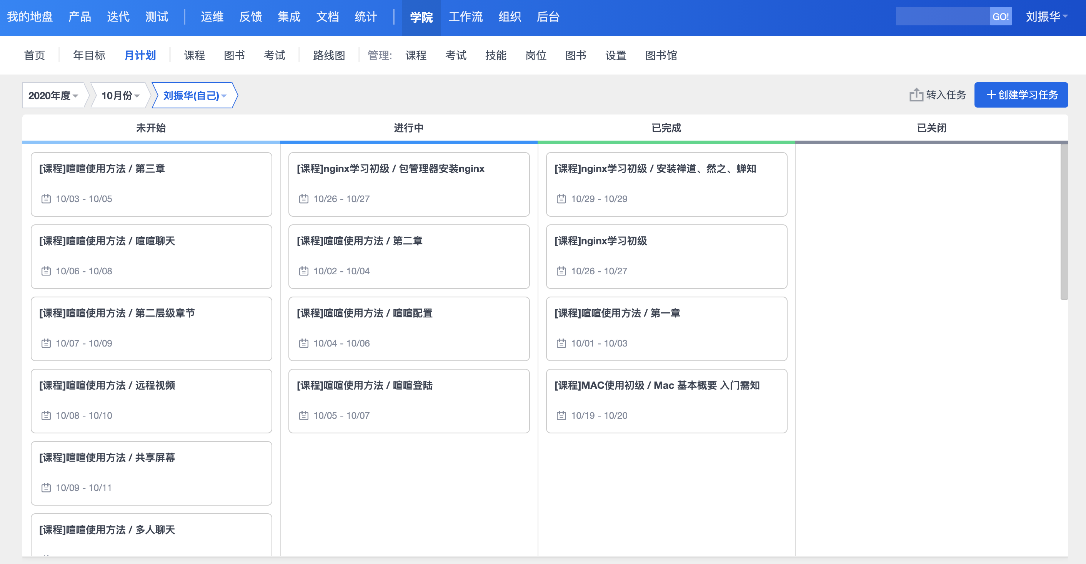
Task: Open the 10月份 month dropdown
Action: click(x=120, y=96)
